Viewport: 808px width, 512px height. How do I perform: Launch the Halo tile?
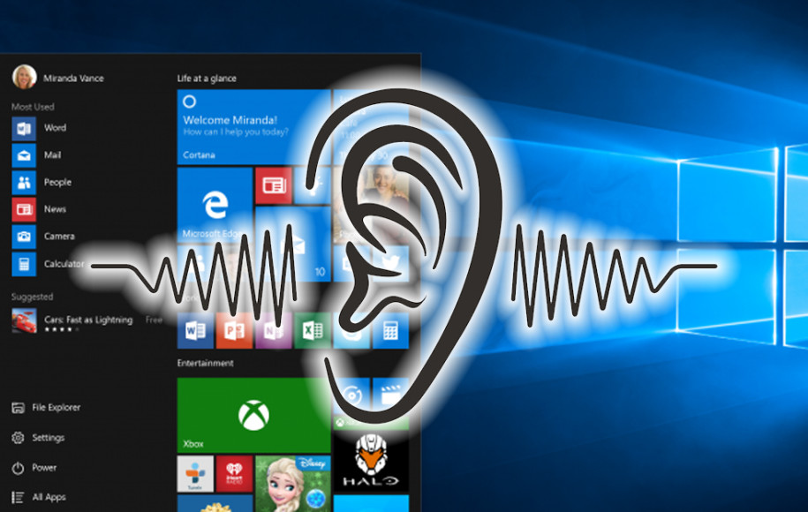(x=371, y=462)
